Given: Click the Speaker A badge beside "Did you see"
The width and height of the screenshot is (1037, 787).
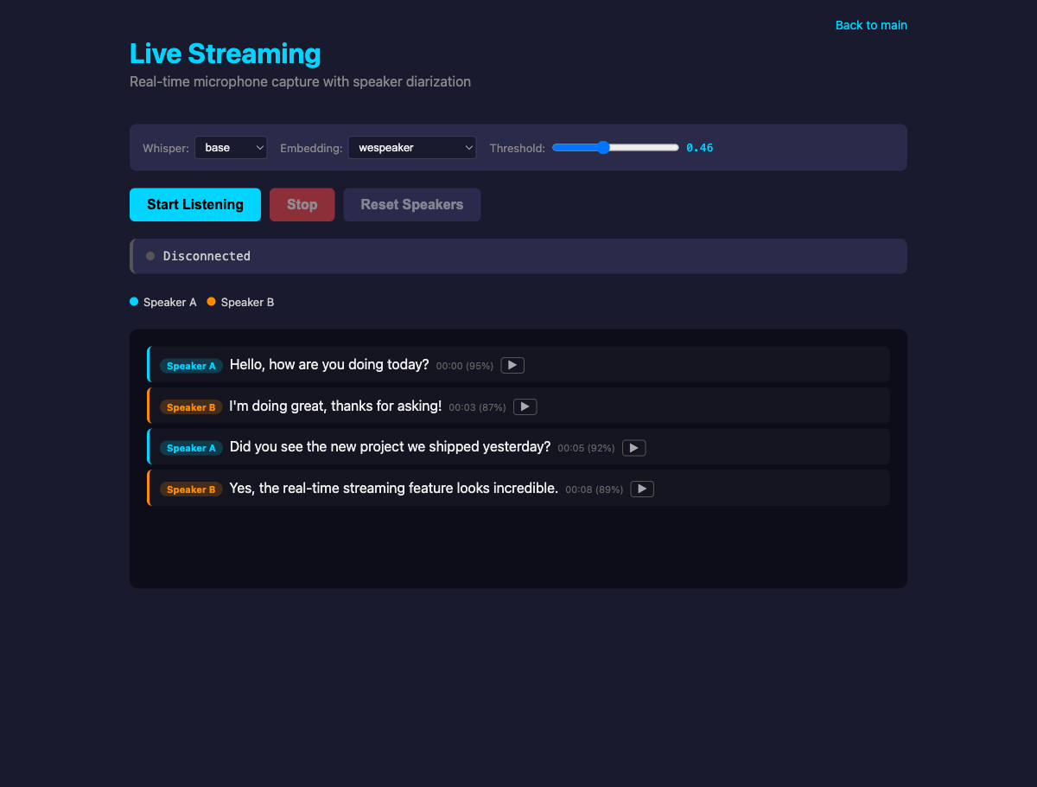Looking at the screenshot, I should [x=191, y=448].
